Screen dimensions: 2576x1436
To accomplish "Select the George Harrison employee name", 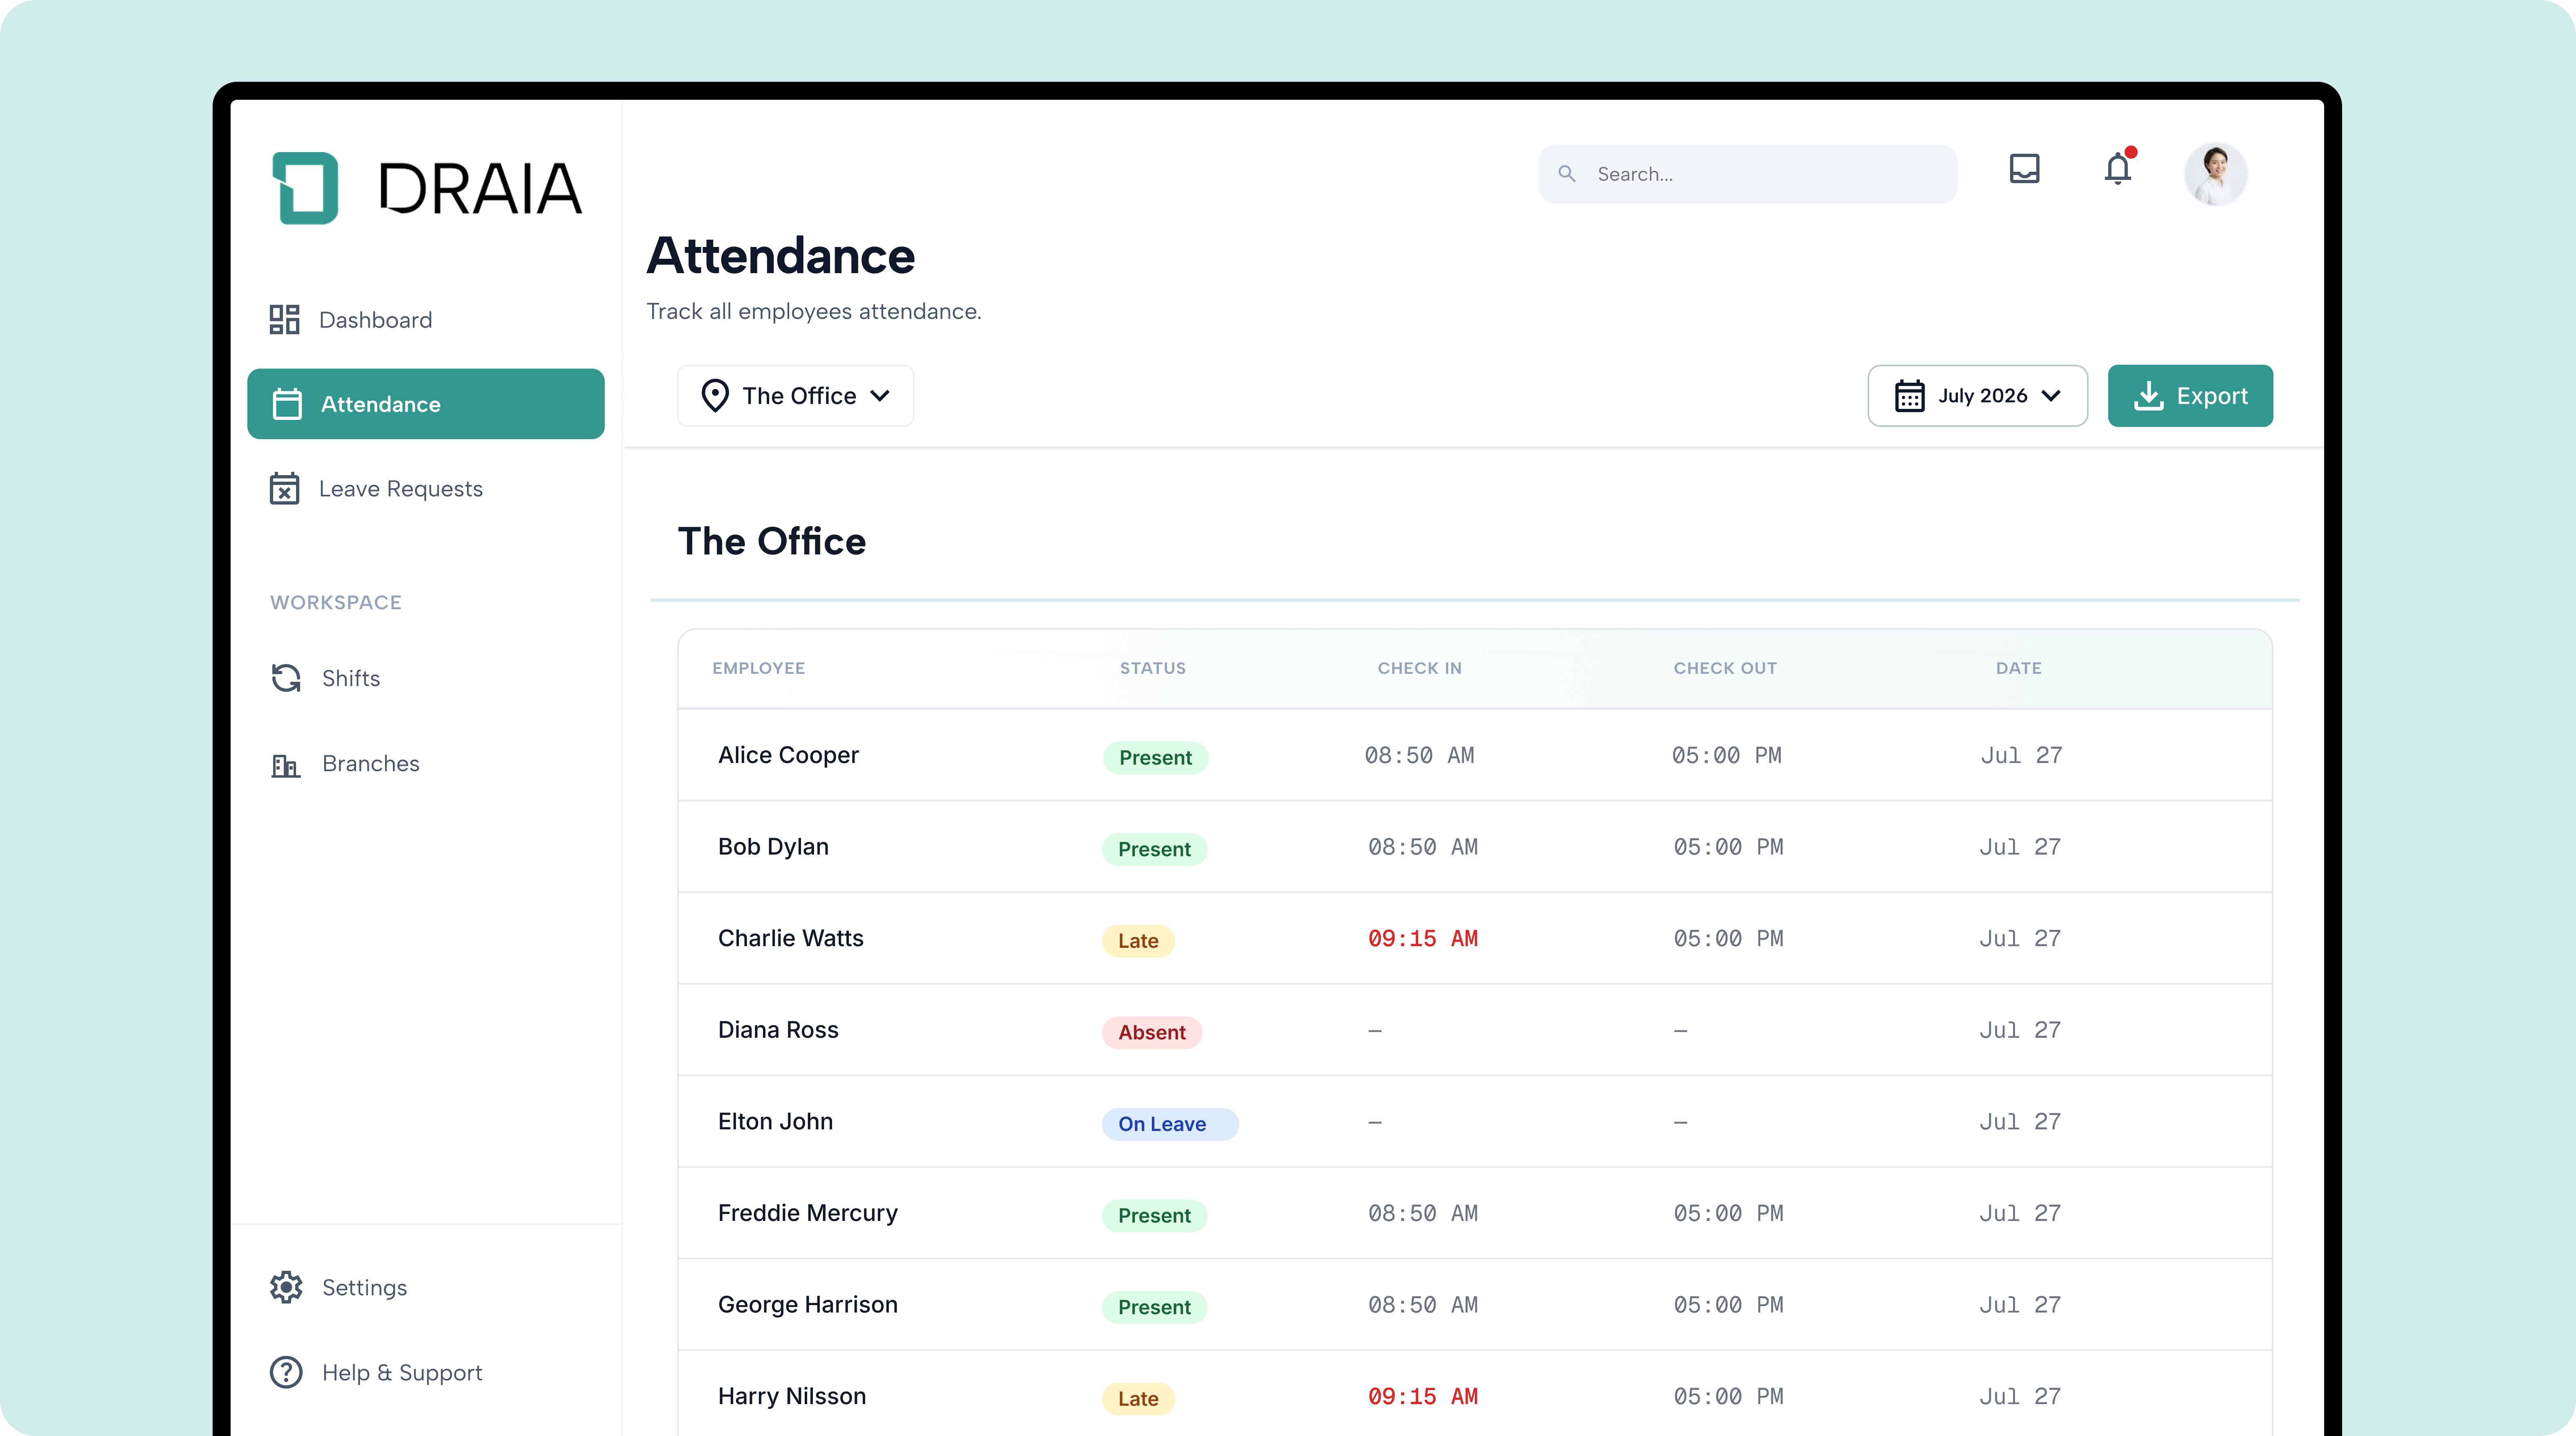I will click(808, 1305).
